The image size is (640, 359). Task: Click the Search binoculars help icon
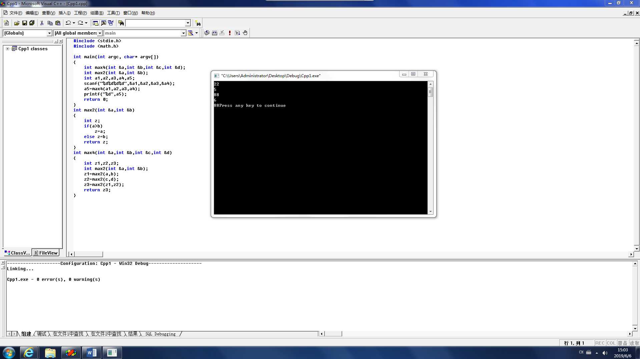point(198,23)
